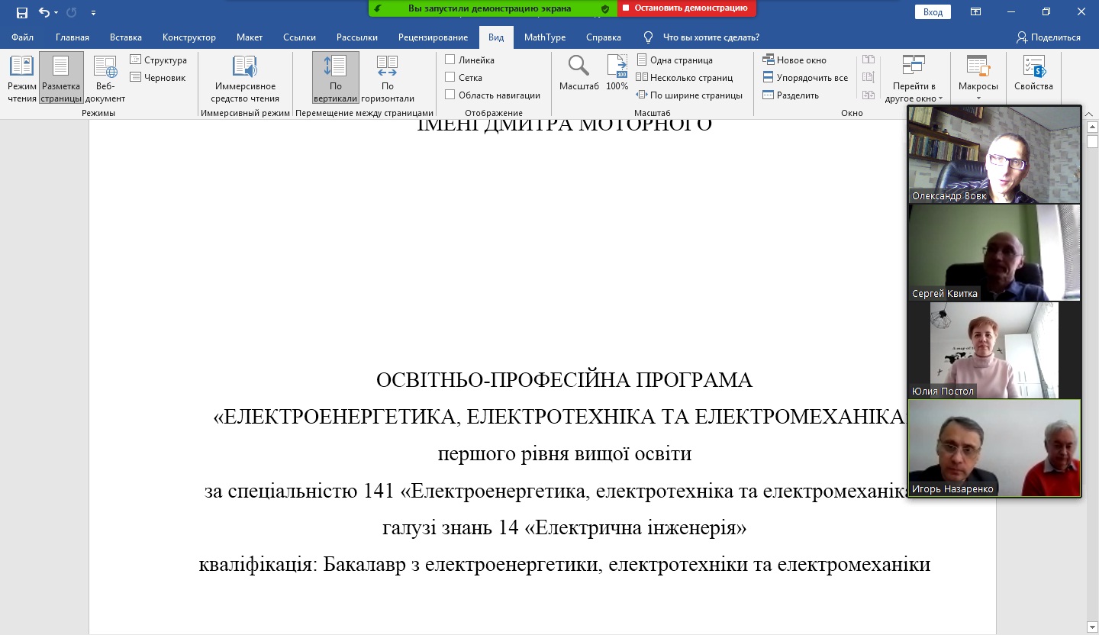Open the Undo history dropdown arrow
Image resolution: width=1099 pixels, height=635 pixels.
click(x=56, y=13)
